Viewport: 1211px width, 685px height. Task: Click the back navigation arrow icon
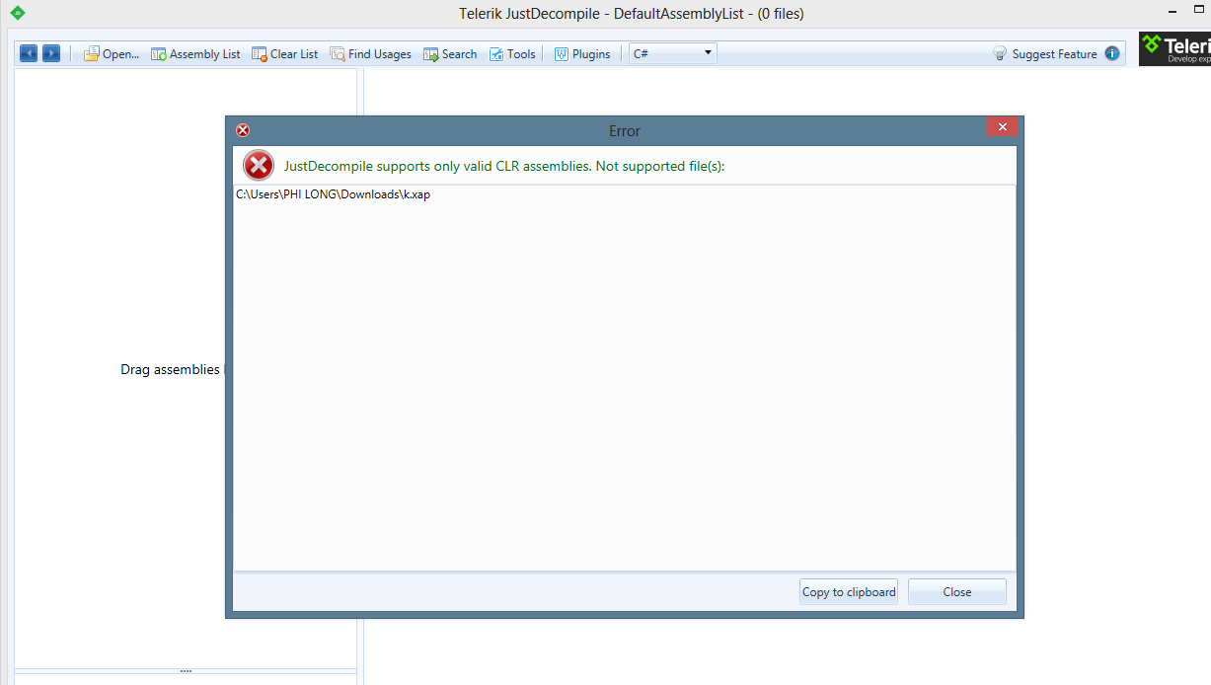[29, 53]
